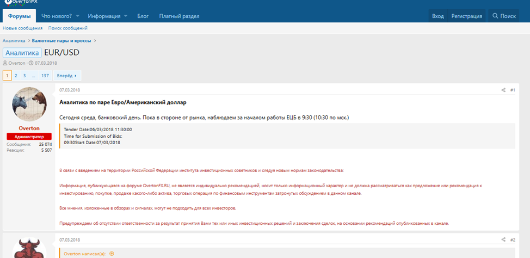
Task: Click the Tender Date:06/03/2018 11:30:00 line
Action: point(98,130)
